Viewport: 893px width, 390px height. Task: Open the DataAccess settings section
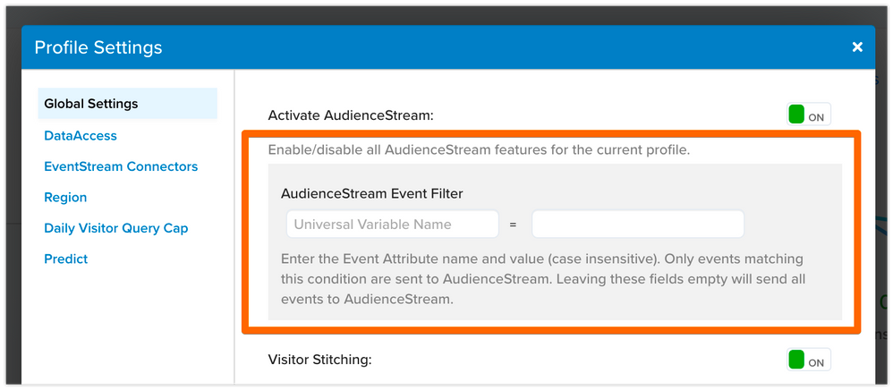coord(81,136)
